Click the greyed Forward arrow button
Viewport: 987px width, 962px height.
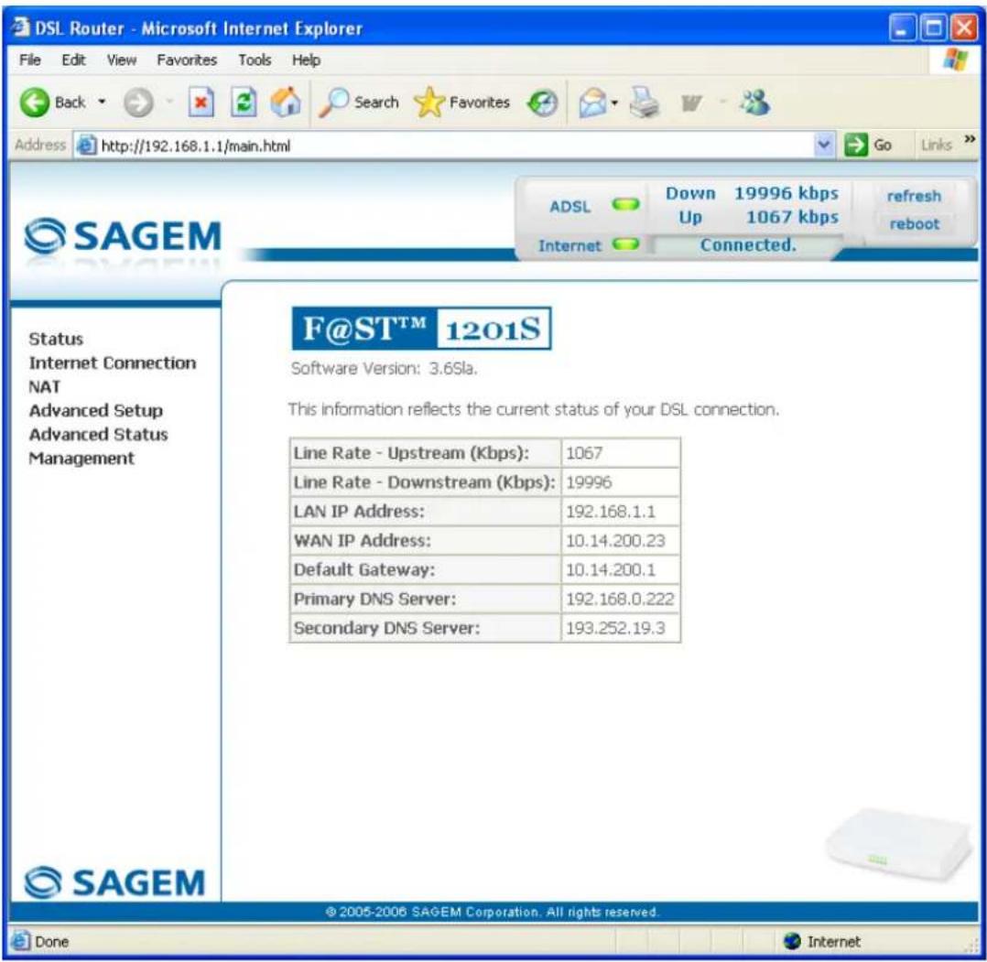(x=138, y=103)
